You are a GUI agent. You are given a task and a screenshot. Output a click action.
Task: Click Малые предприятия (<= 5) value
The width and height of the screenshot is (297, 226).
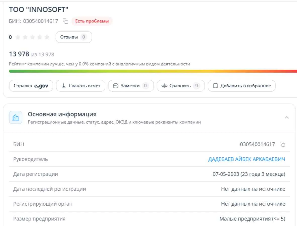pyautogui.click(x=252, y=219)
